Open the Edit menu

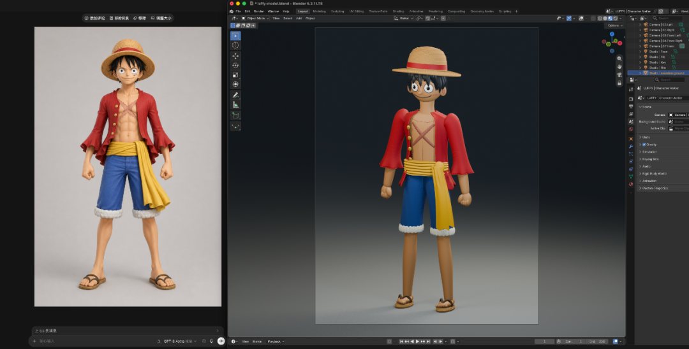(x=248, y=11)
